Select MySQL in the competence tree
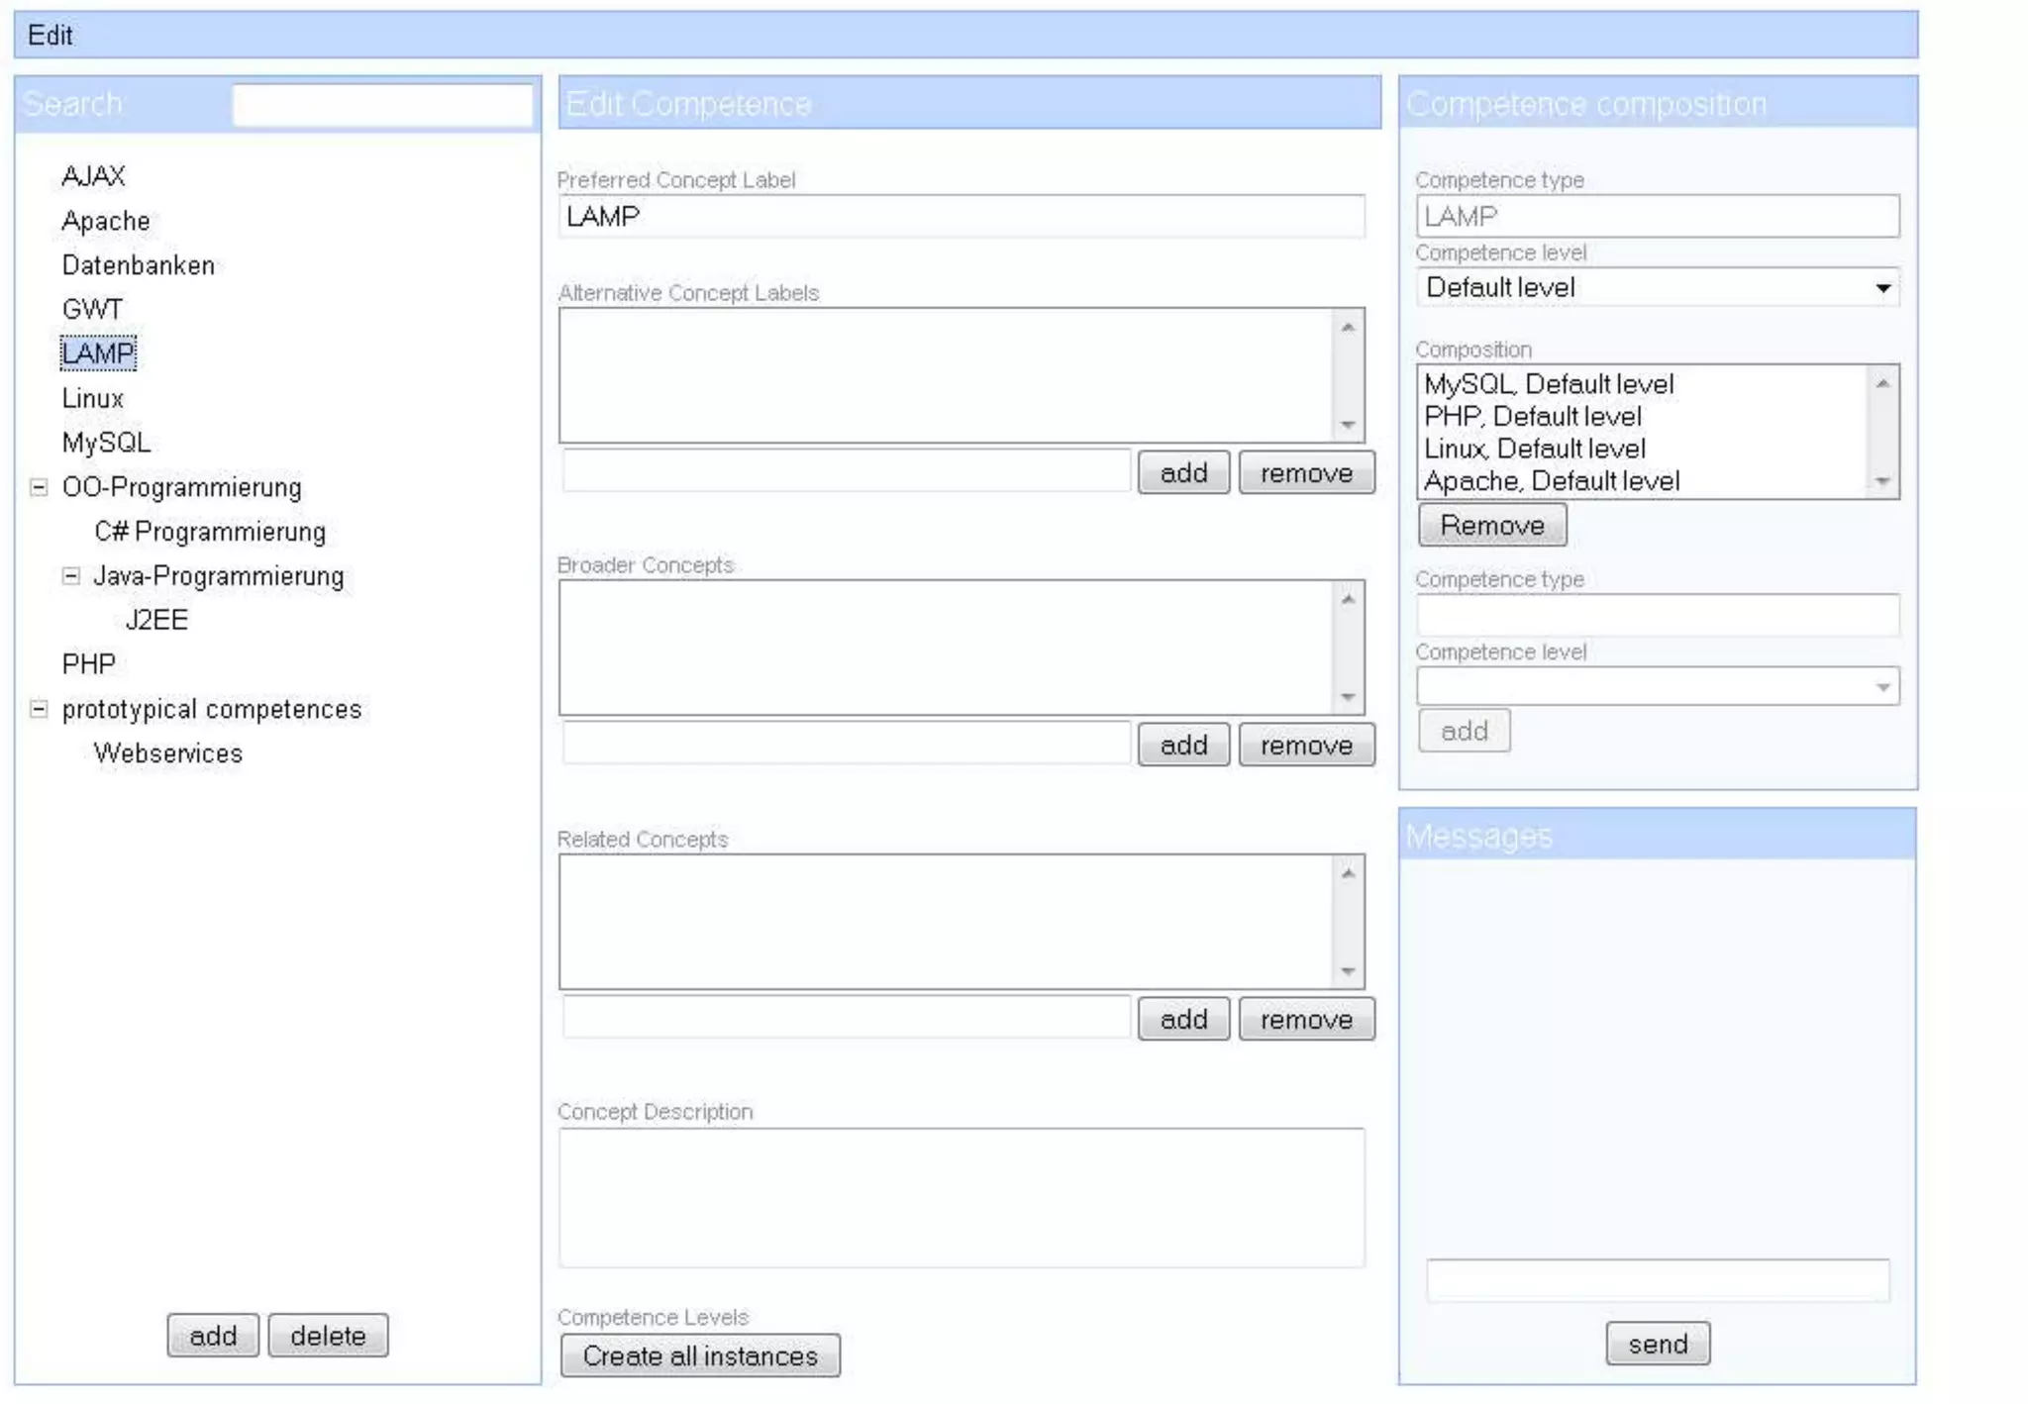 106,443
